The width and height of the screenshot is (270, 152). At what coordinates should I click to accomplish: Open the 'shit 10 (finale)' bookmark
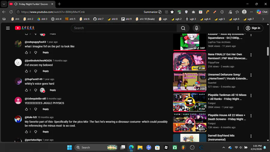tap(145, 19)
